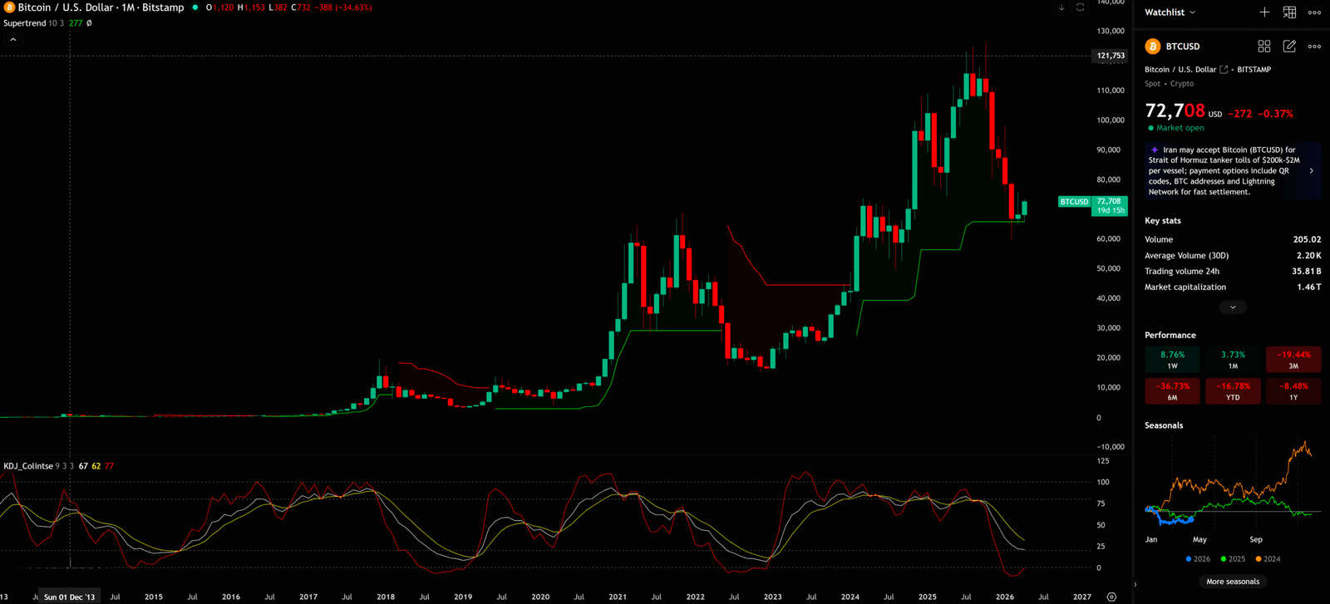Click the chart settings gear at bottom right
1330x604 pixels.
point(1111,597)
